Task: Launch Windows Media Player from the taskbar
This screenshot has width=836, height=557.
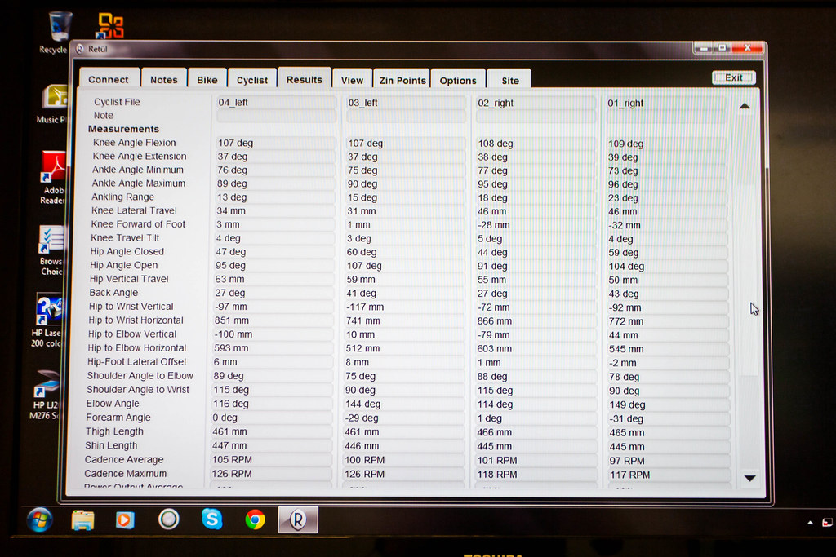Action: point(125,519)
